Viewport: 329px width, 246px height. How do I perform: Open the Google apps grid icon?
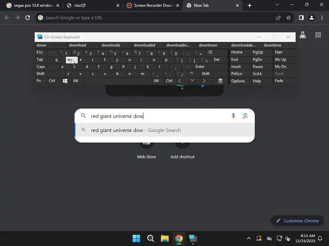(x=318, y=35)
